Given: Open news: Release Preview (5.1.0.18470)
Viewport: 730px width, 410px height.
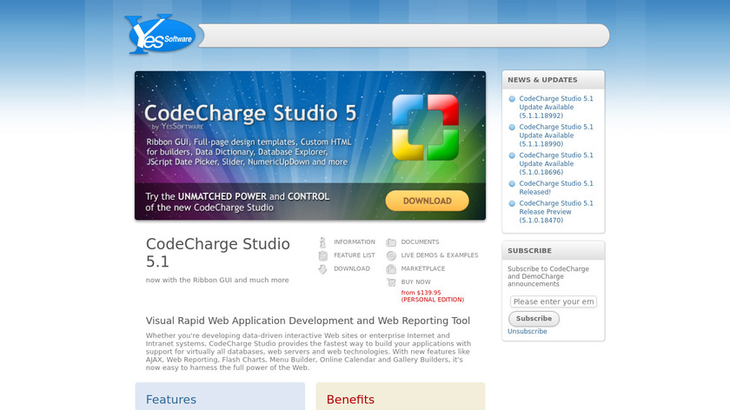Looking at the screenshot, I should click(556, 212).
